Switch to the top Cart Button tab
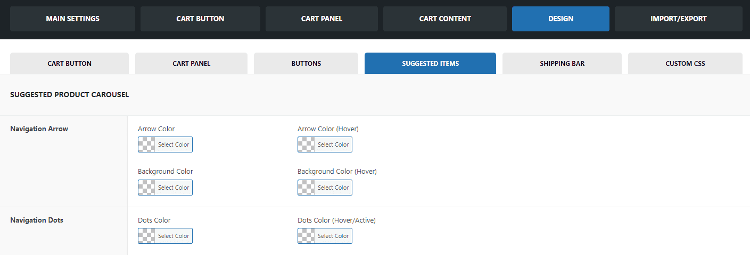 200,19
